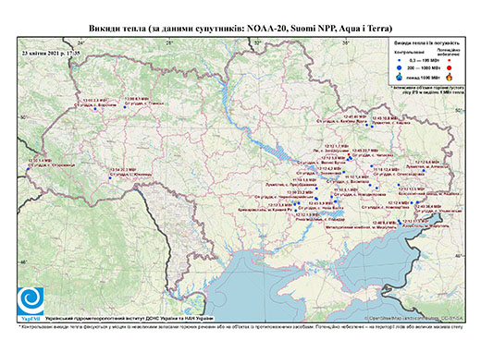The height and width of the screenshot is (340, 481).
Task: Select the large blue circle in the legend
Action: tap(400, 67)
